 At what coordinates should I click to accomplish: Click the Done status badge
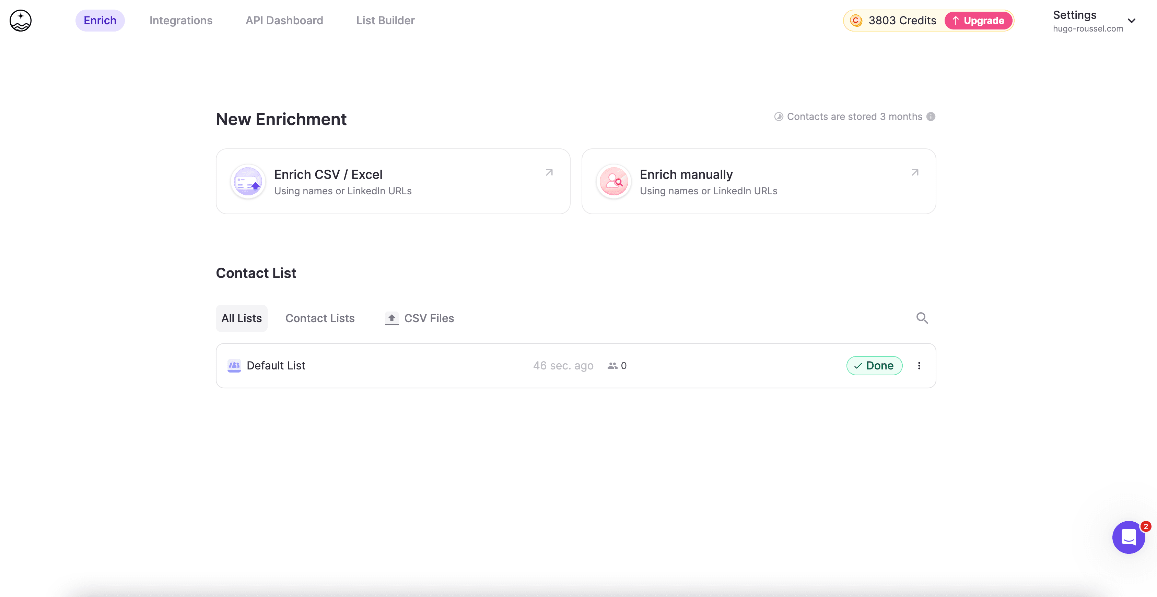[x=874, y=366]
